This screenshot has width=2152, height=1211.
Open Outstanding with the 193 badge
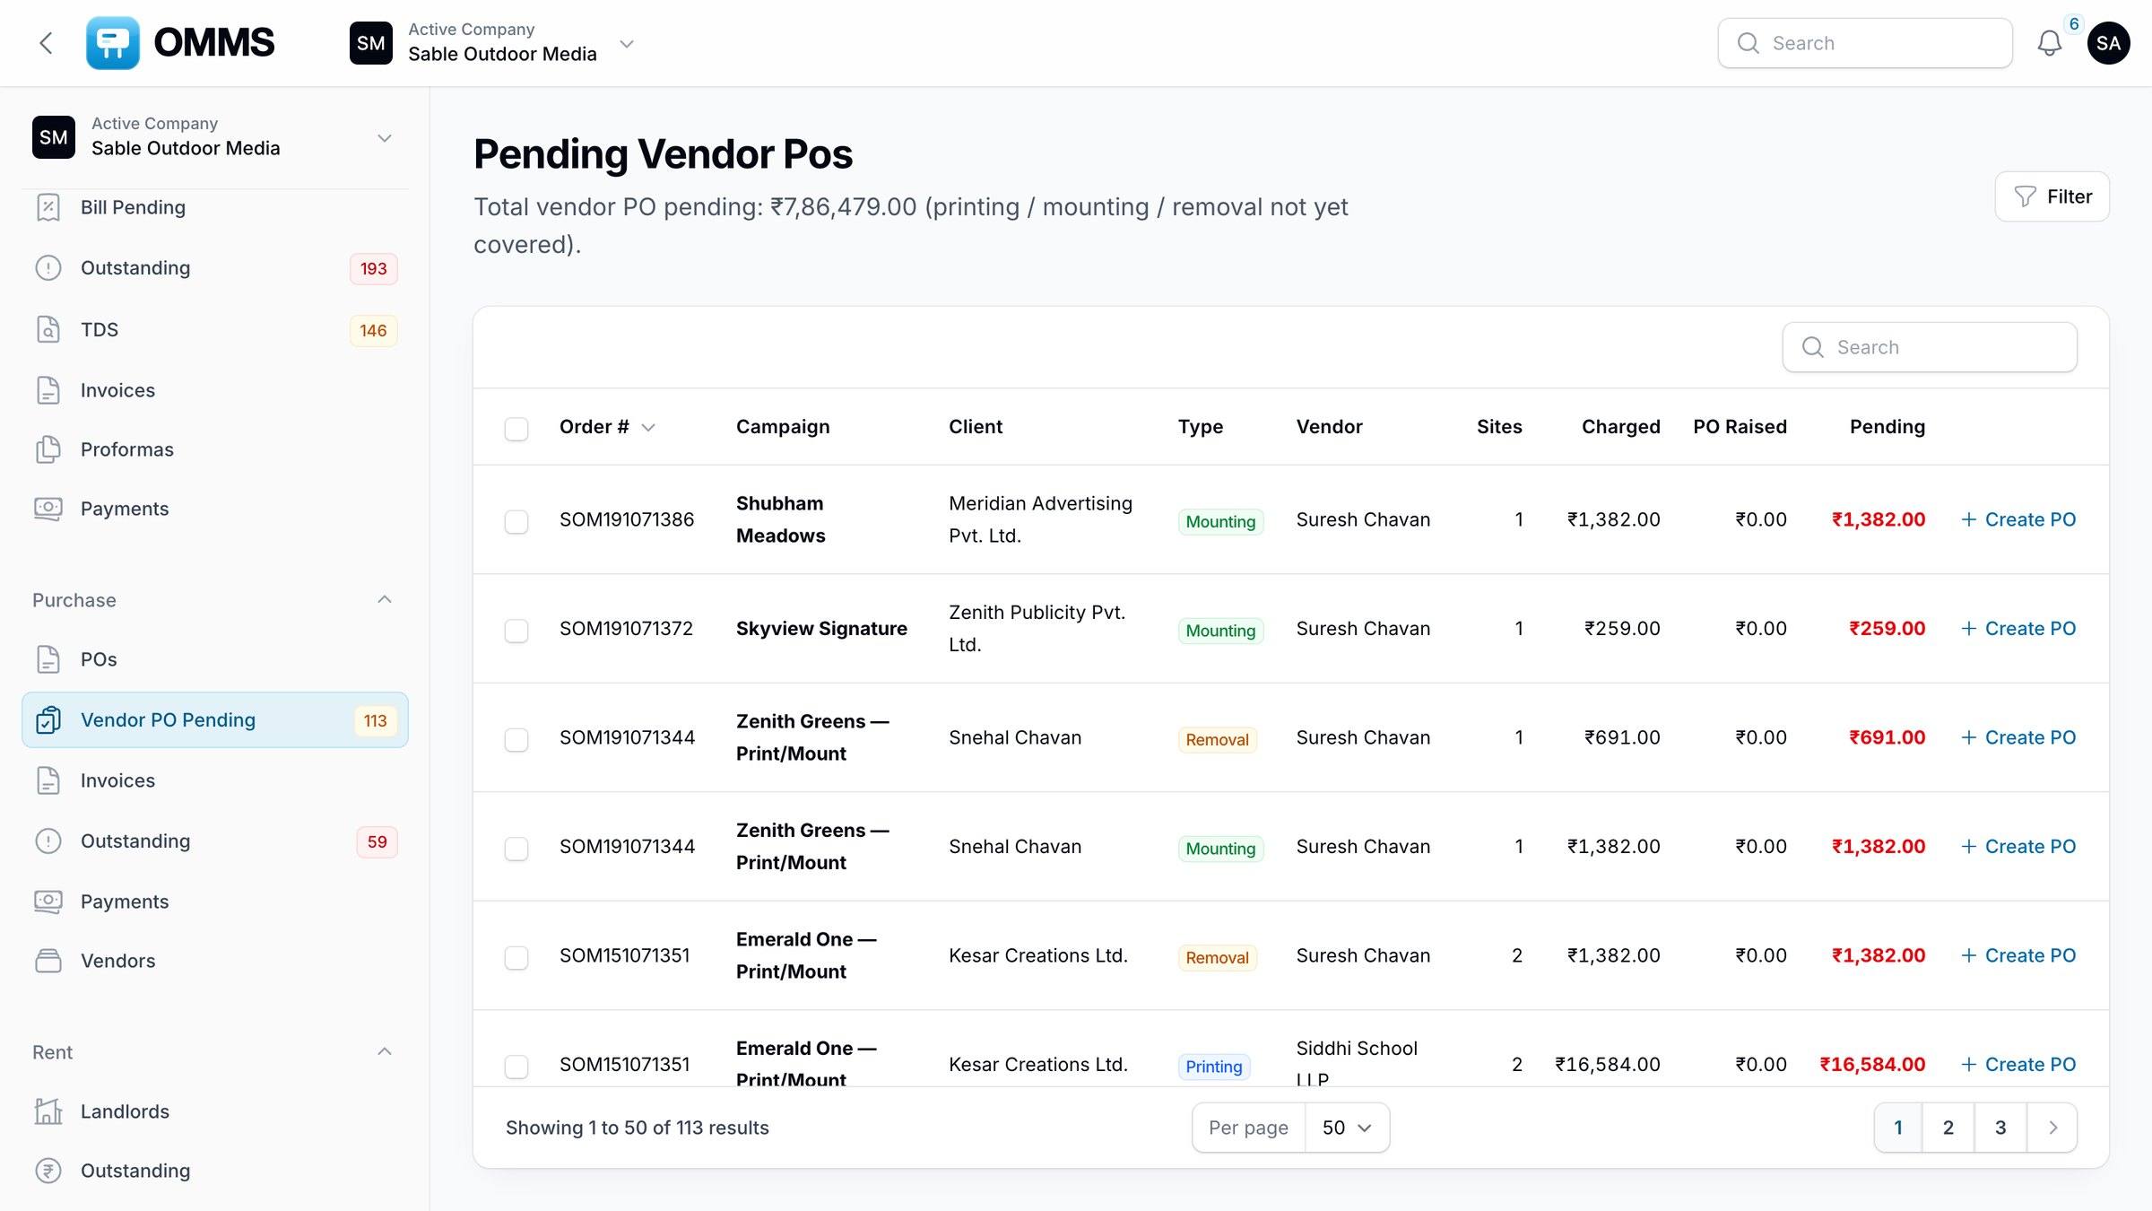215,268
